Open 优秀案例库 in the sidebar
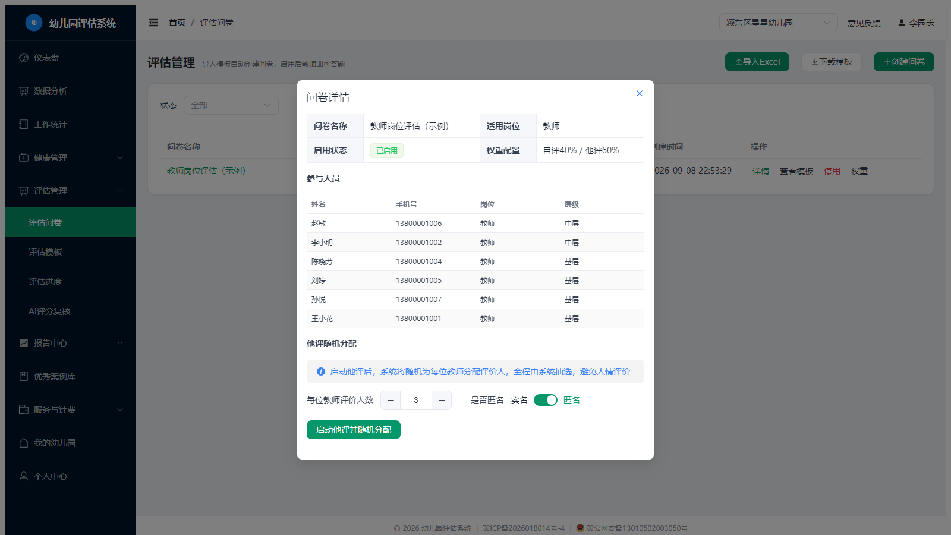 (70, 376)
